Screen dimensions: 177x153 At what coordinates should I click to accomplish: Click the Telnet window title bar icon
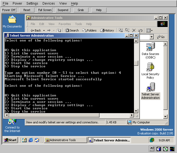pos(7,36)
